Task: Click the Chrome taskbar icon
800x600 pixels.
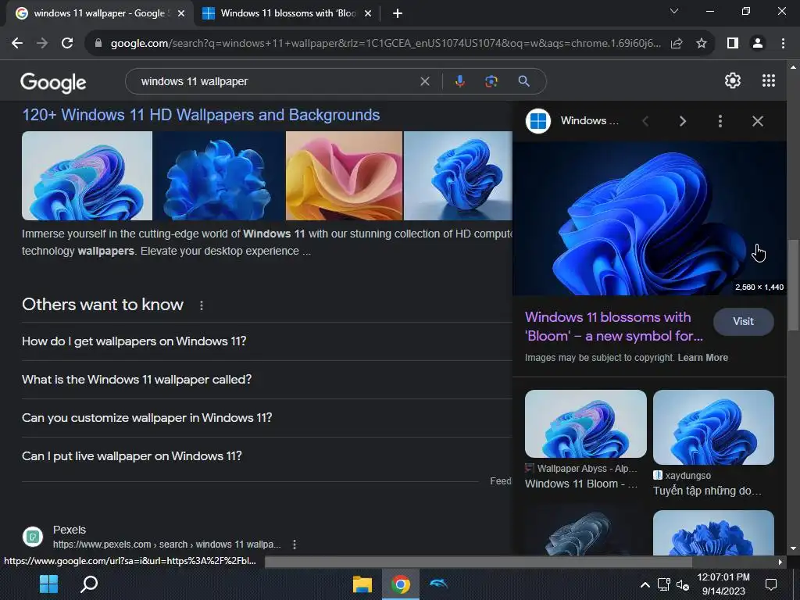Action: pyautogui.click(x=401, y=584)
